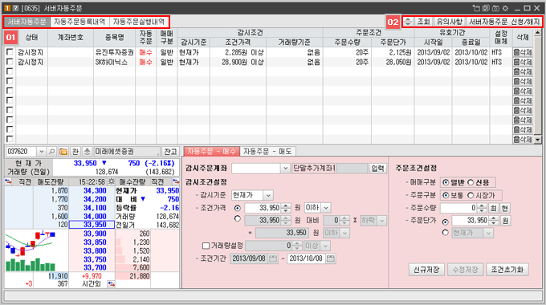Select the first 조건가격 fixed price radio
Image resolution: width=546 pixels, height=305 pixels.
point(238,208)
